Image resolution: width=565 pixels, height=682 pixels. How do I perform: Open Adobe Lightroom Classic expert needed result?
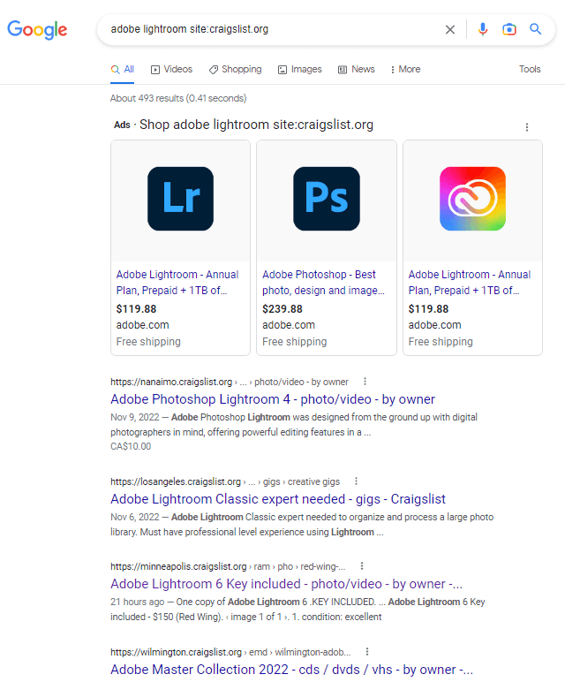click(x=278, y=499)
